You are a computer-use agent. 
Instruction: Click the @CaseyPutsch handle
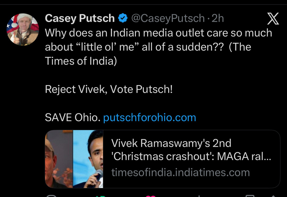[168, 18]
